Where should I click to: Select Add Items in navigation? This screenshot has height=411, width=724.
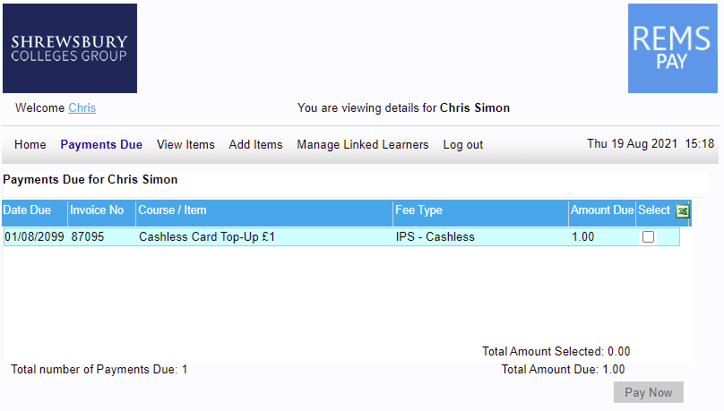(x=255, y=144)
